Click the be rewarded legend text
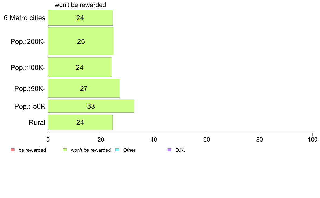Image resolution: width=320 pixels, height=198 pixels. tap(32, 150)
